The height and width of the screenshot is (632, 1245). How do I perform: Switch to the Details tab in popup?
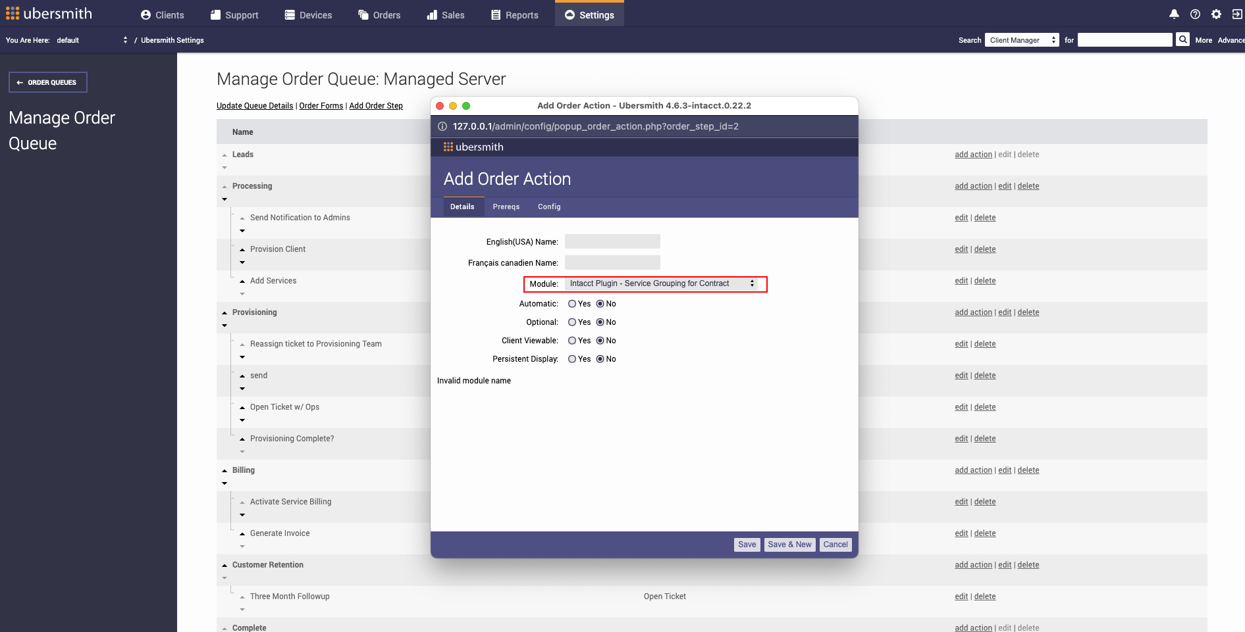click(462, 207)
